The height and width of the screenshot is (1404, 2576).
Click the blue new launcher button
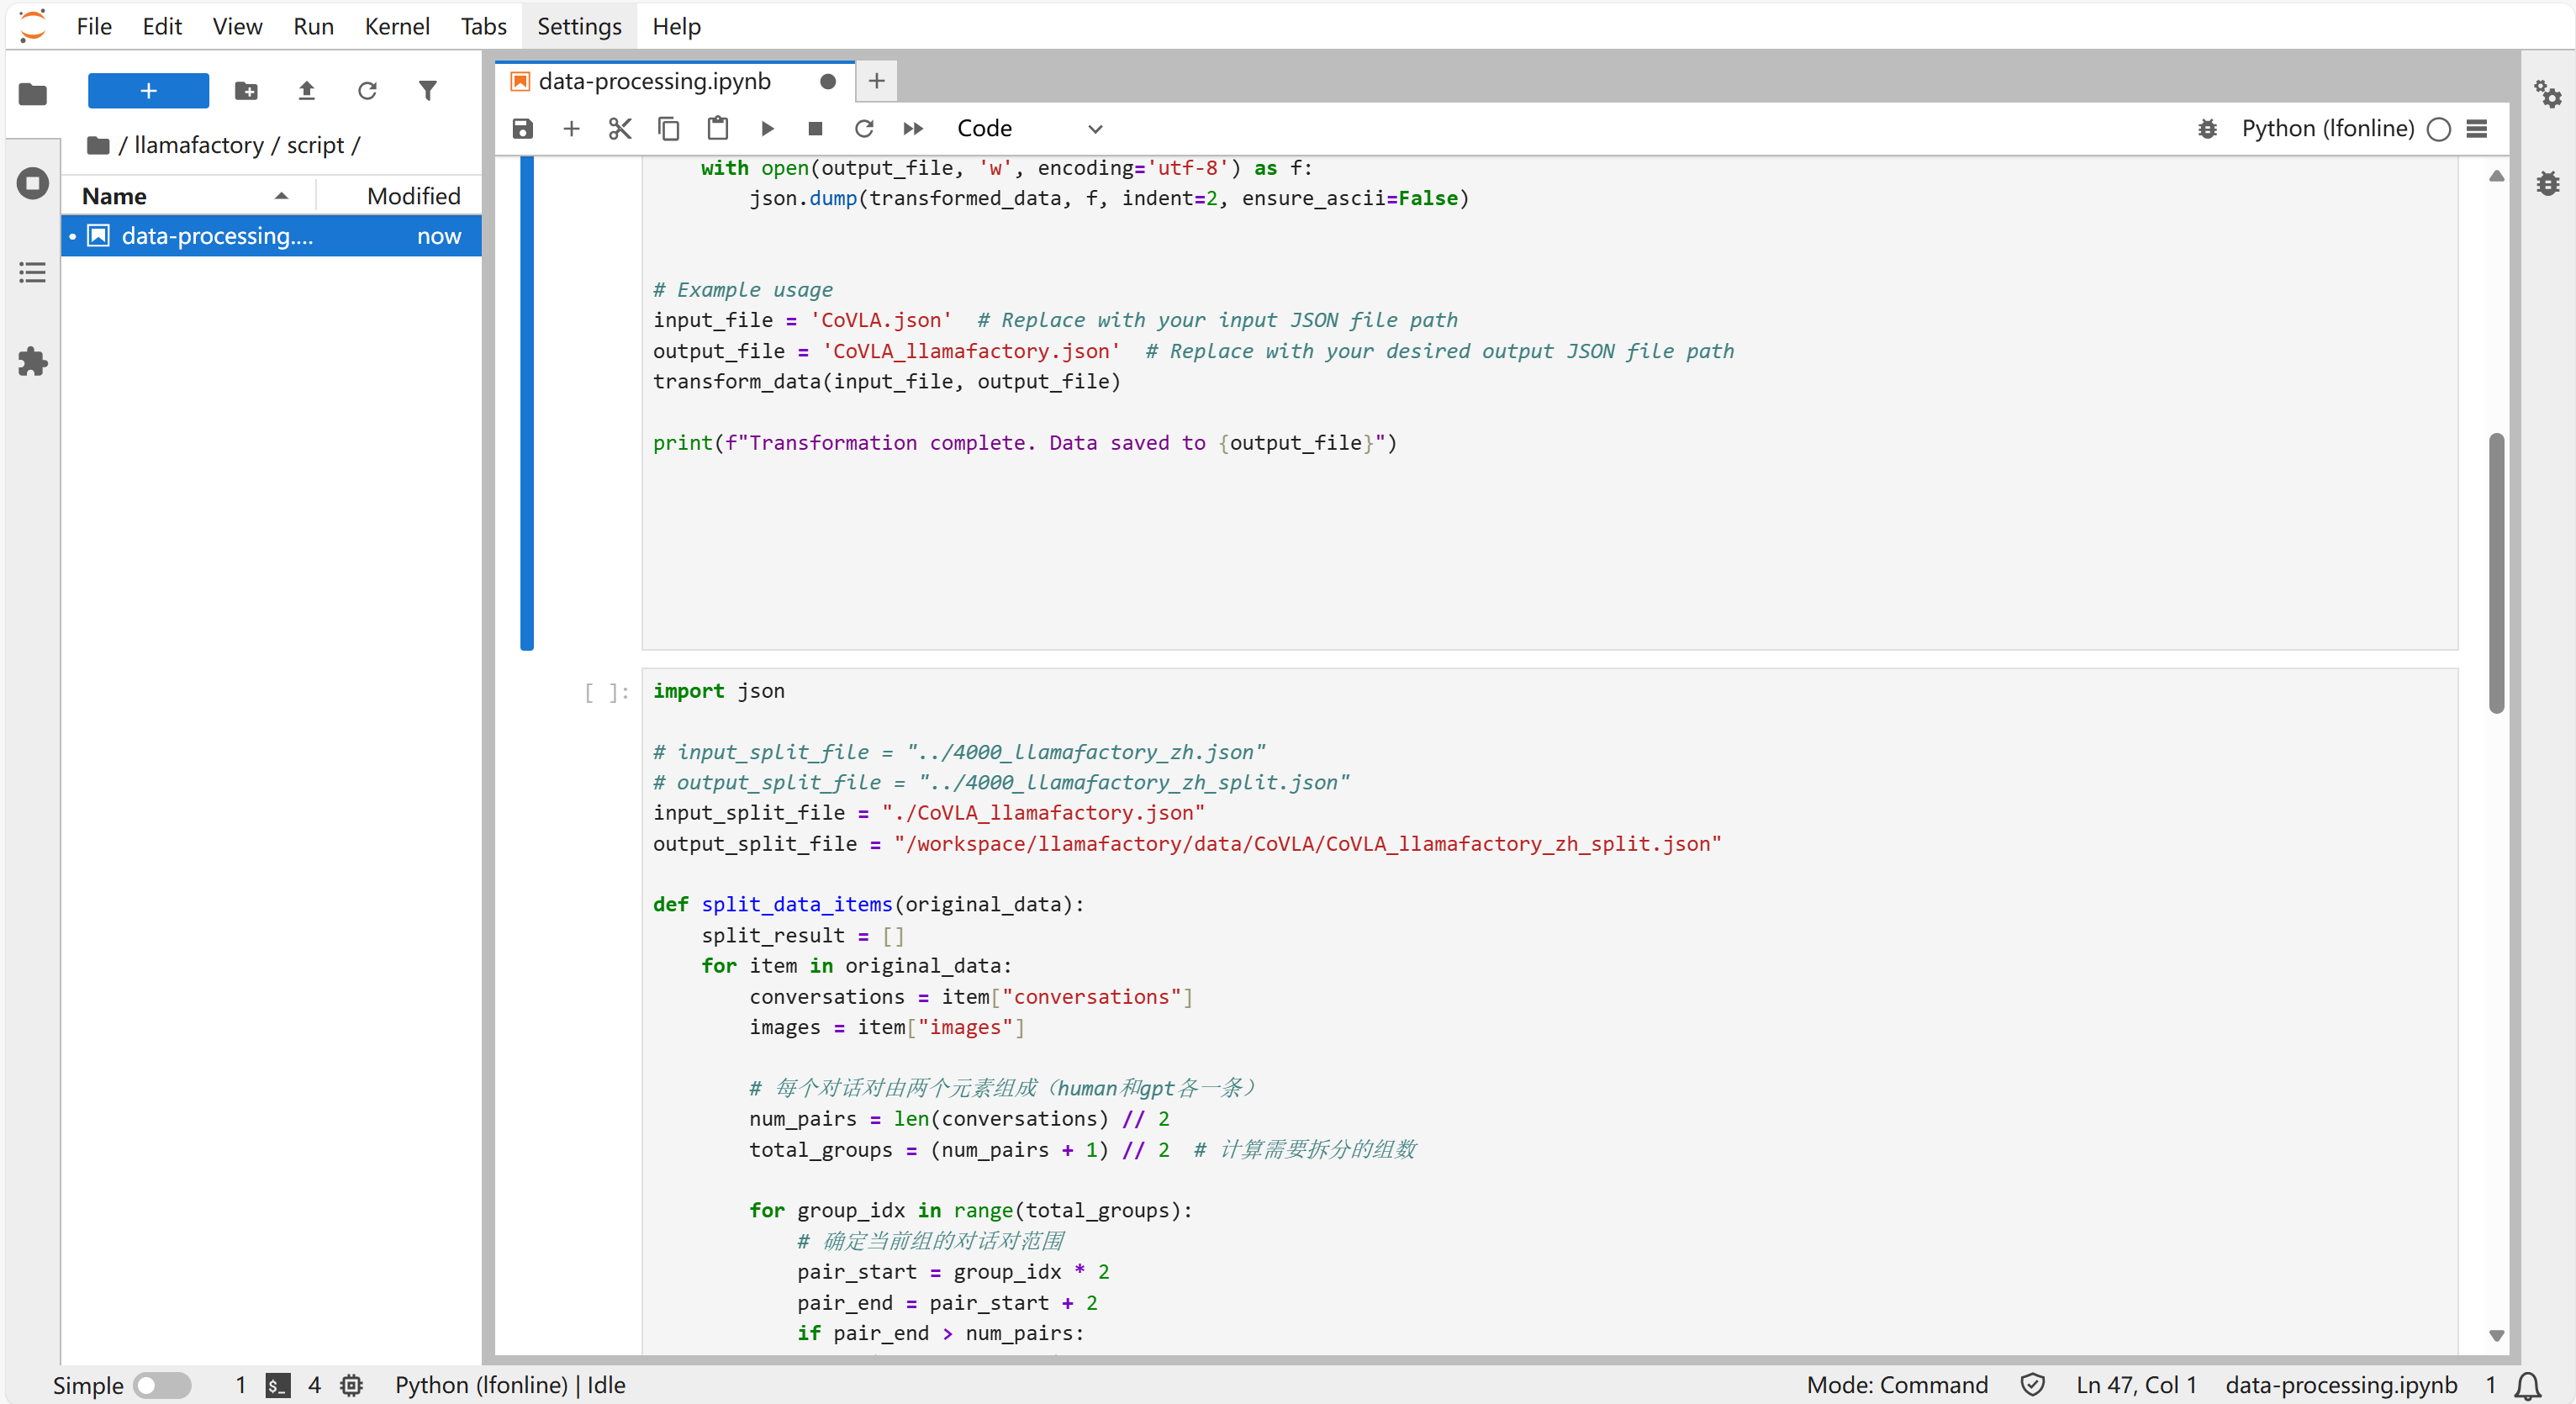[x=148, y=91]
